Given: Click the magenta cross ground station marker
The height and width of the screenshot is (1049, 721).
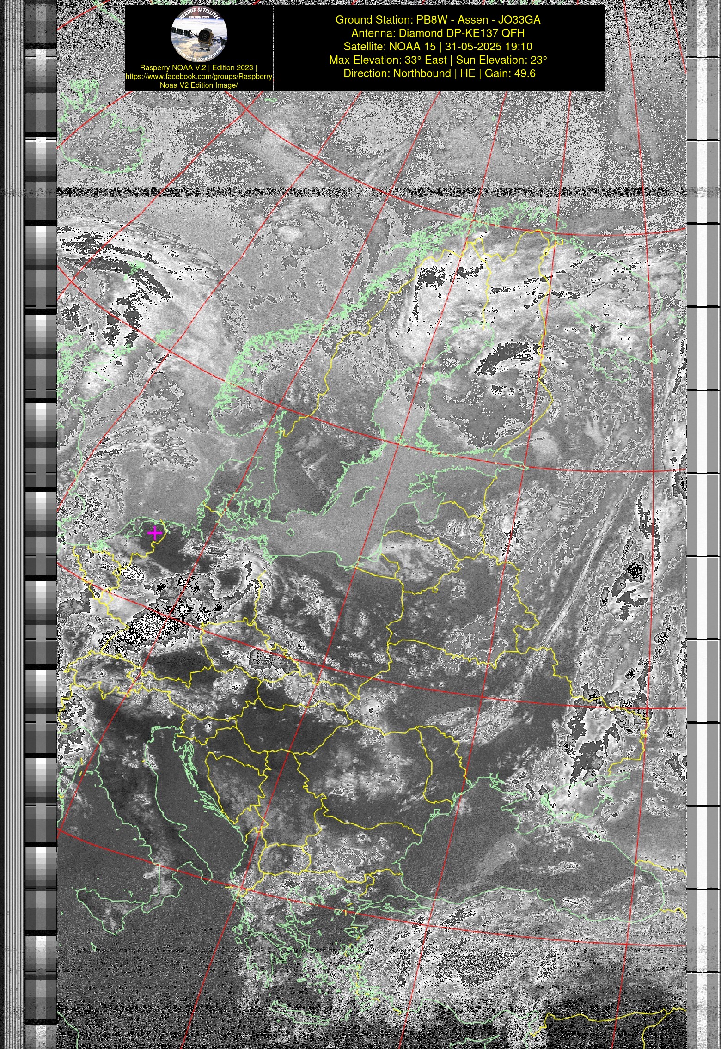Looking at the screenshot, I should pyautogui.click(x=155, y=533).
